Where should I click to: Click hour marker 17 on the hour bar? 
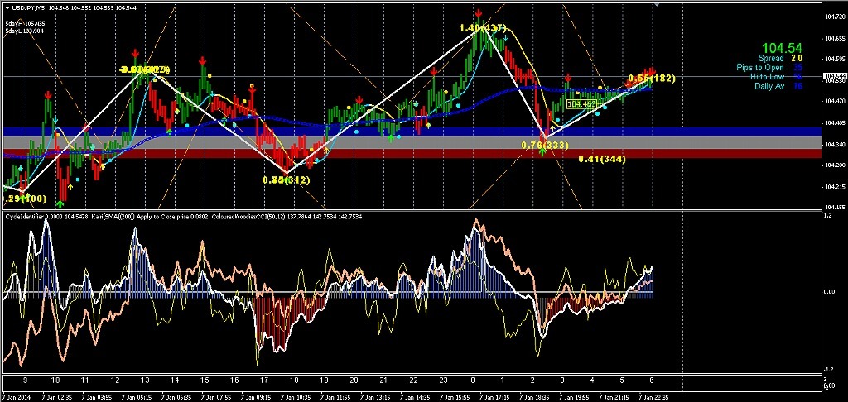pos(263,380)
